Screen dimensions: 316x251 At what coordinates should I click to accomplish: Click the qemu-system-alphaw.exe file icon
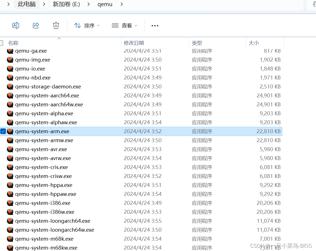point(10,122)
